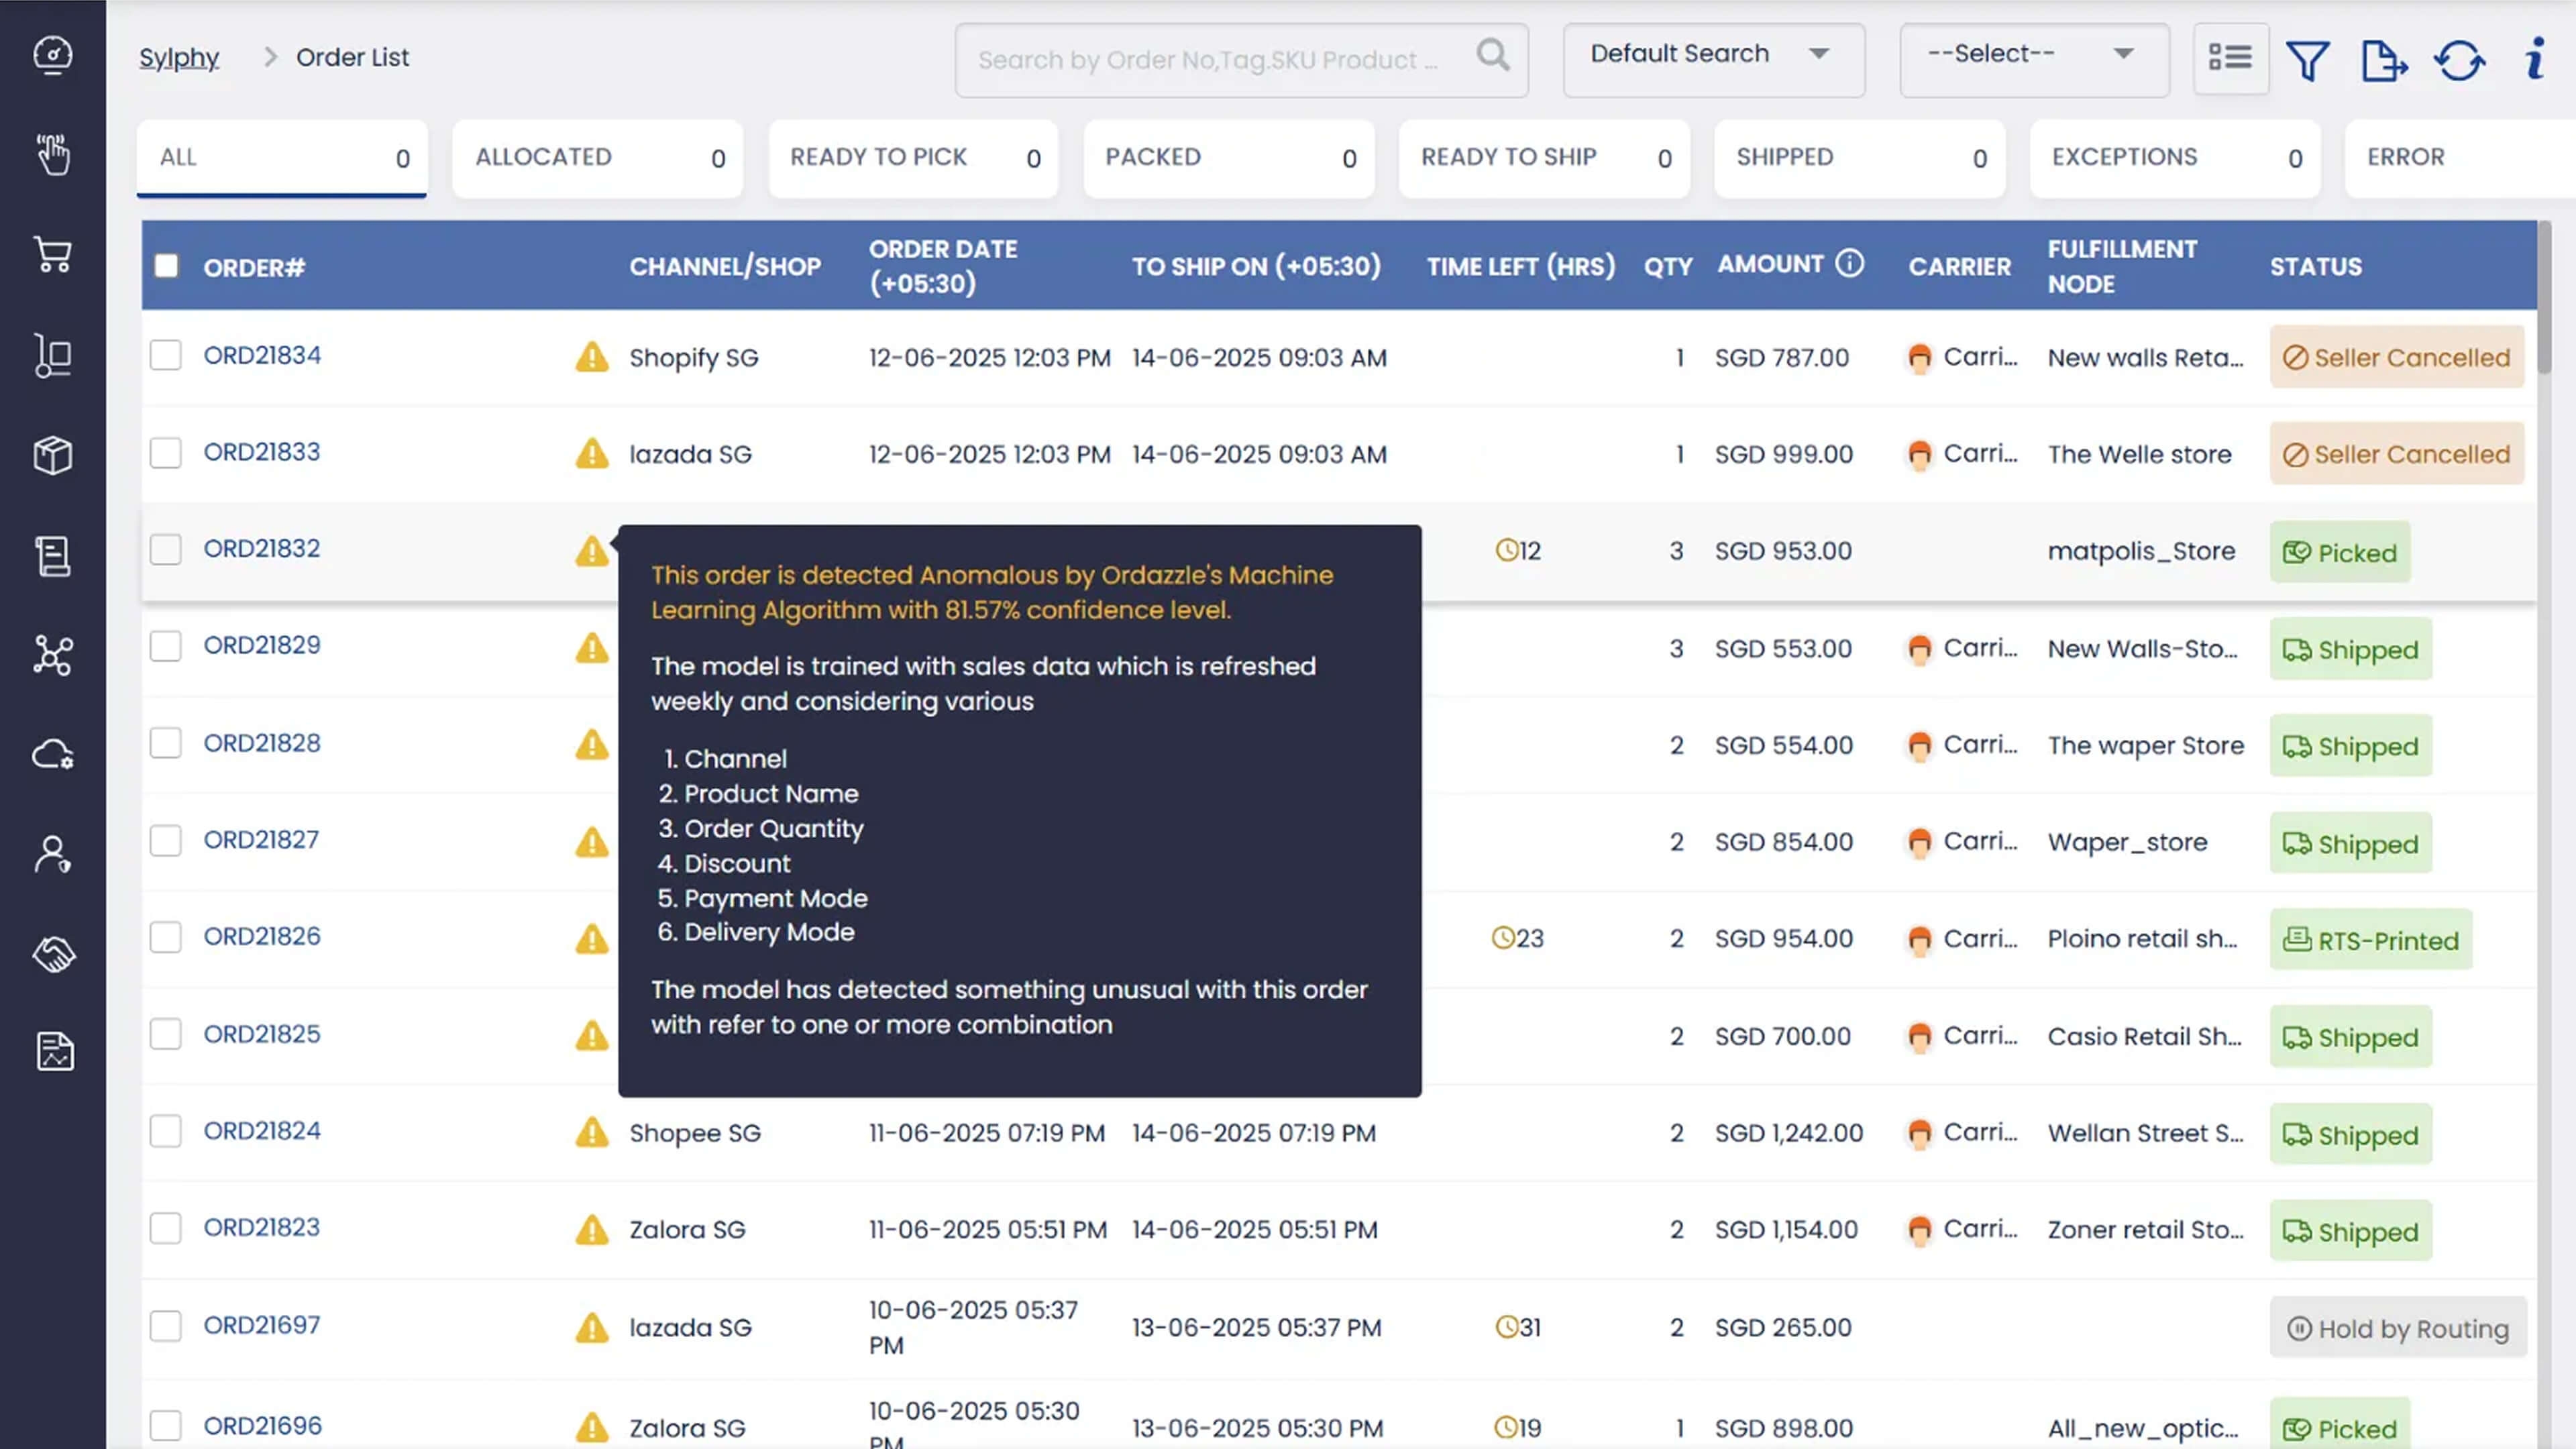Click the warning icon for ORD21824
Viewport: 2576px width, 1449px height.
tap(592, 1132)
